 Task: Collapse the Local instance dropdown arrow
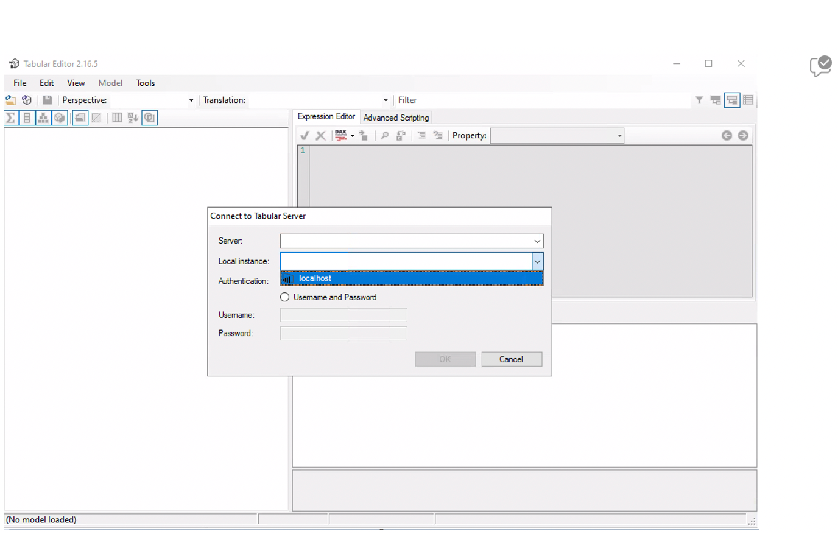537,261
